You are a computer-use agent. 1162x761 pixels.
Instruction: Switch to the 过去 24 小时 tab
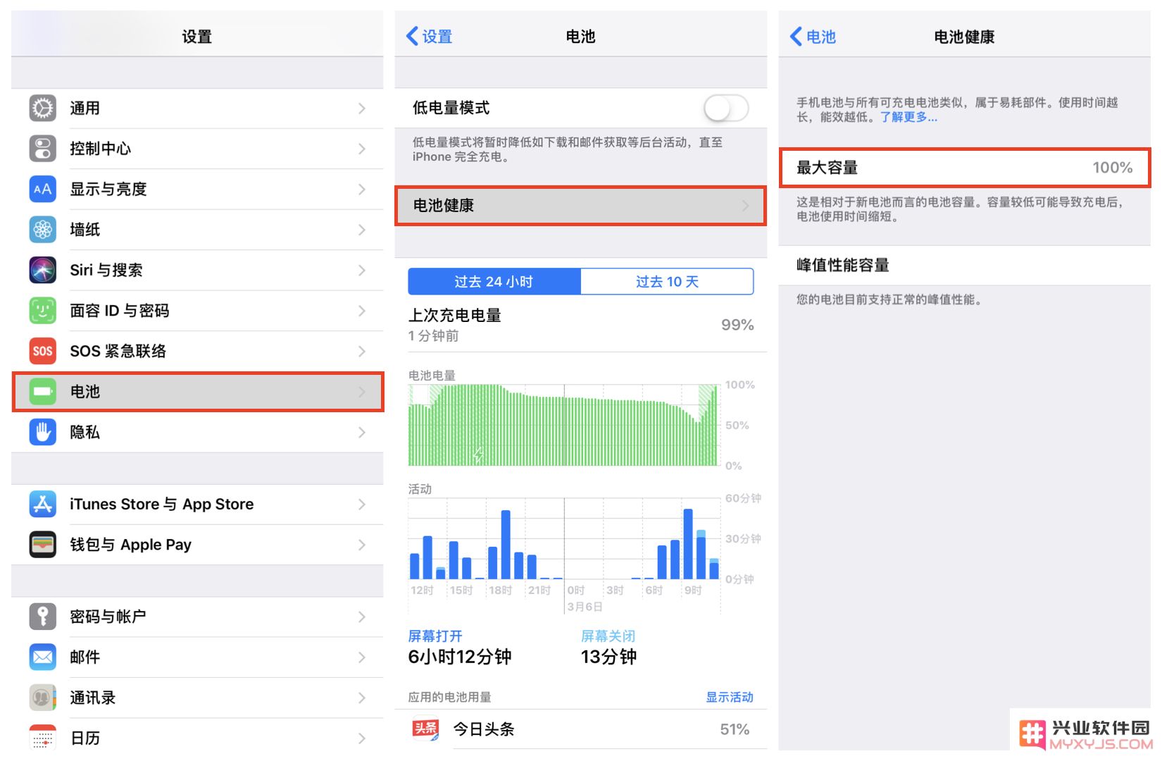click(x=494, y=282)
